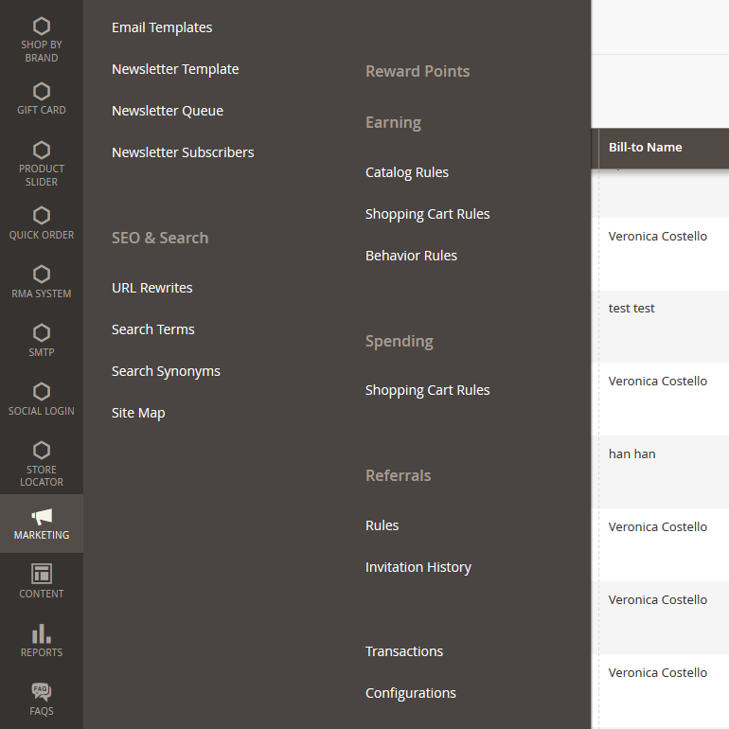Screen dimensions: 729x729
Task: Open the Shop By Brand sidebar icon
Action: (x=42, y=40)
